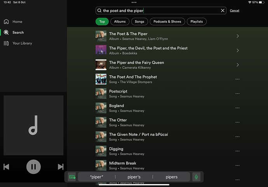Open the Boedekka album cover thumbnail
This screenshot has height=187, width=268.
coord(101,51)
